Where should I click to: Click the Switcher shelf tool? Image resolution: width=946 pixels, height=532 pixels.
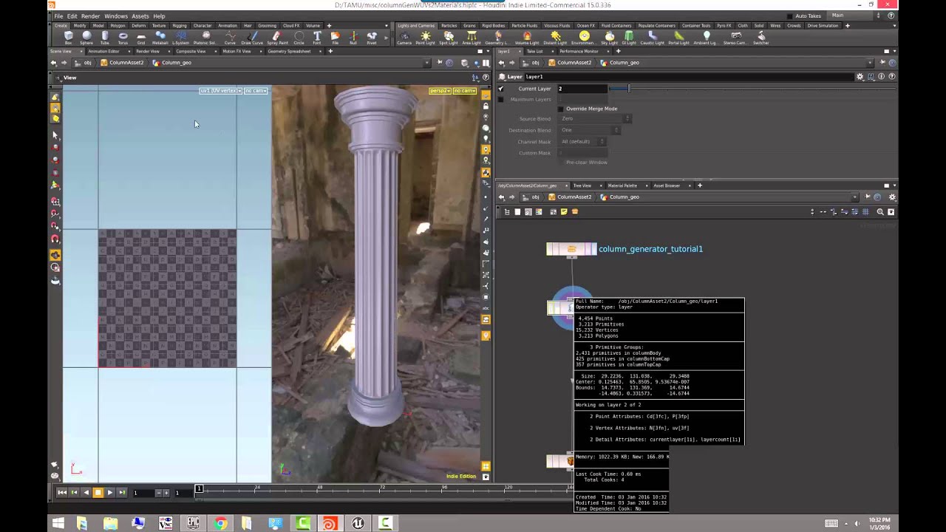point(760,38)
